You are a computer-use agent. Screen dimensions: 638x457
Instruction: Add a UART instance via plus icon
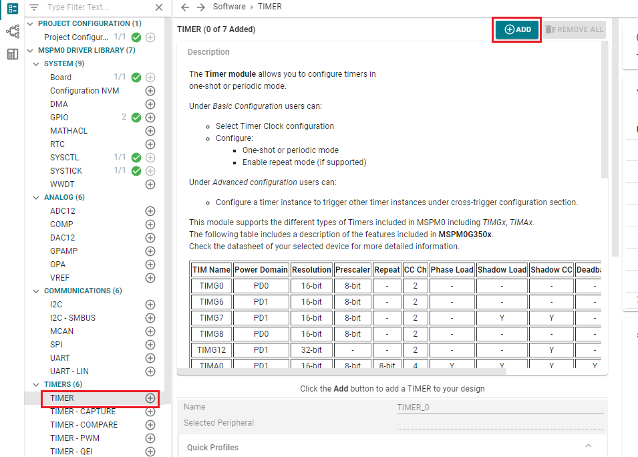click(x=150, y=358)
